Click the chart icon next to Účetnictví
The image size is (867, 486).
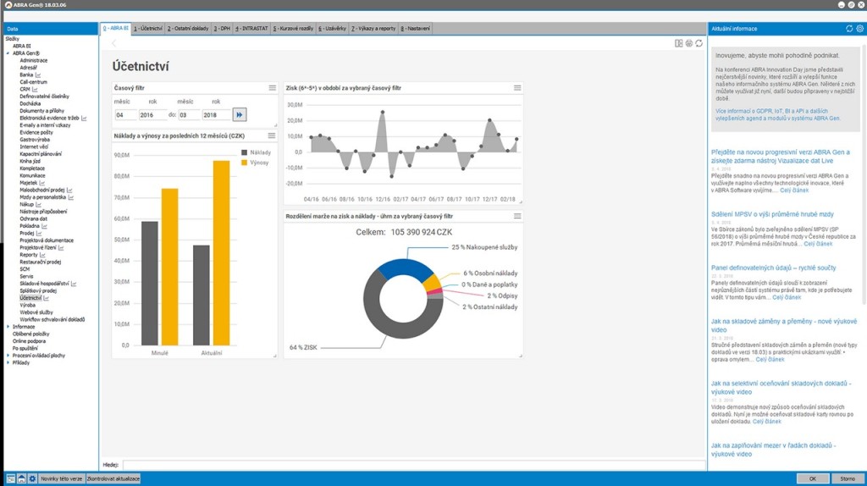tap(46, 297)
